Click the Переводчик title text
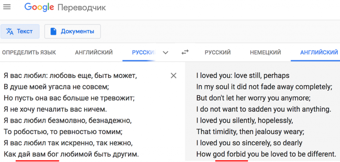The width and height of the screenshot is (340, 162). click(x=82, y=8)
